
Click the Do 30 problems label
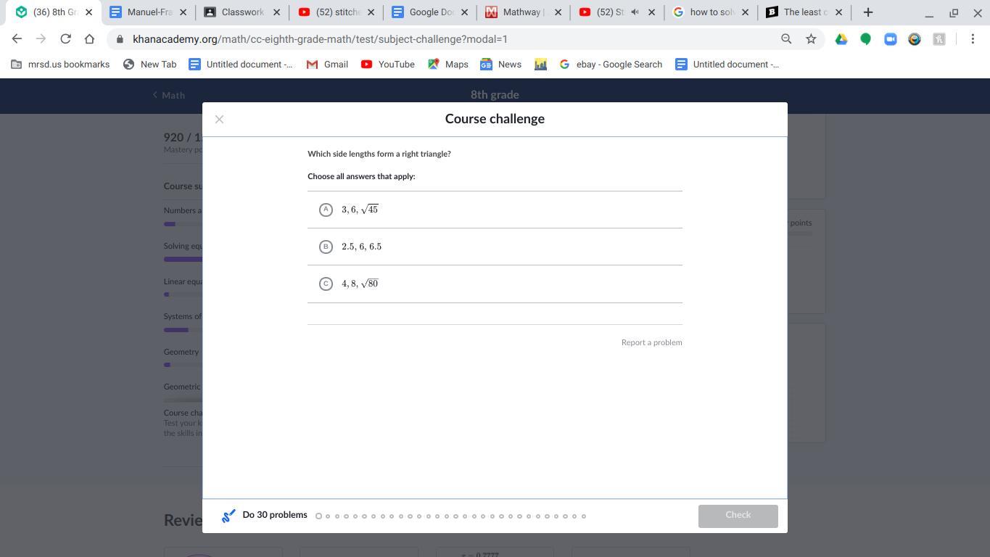tap(275, 515)
